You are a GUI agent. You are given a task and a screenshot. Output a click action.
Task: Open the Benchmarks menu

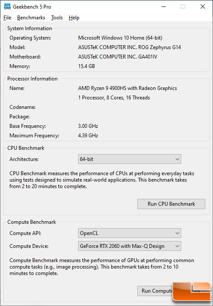31,18
